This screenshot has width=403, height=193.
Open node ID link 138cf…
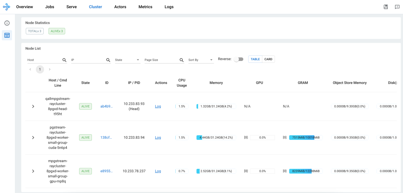106,138
